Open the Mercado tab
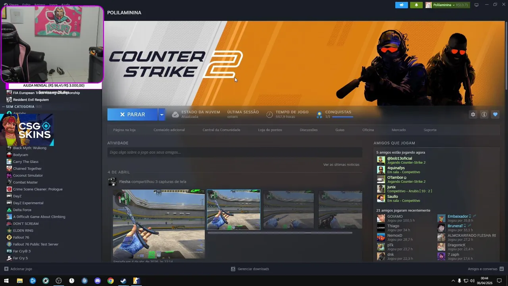 tap(399, 130)
